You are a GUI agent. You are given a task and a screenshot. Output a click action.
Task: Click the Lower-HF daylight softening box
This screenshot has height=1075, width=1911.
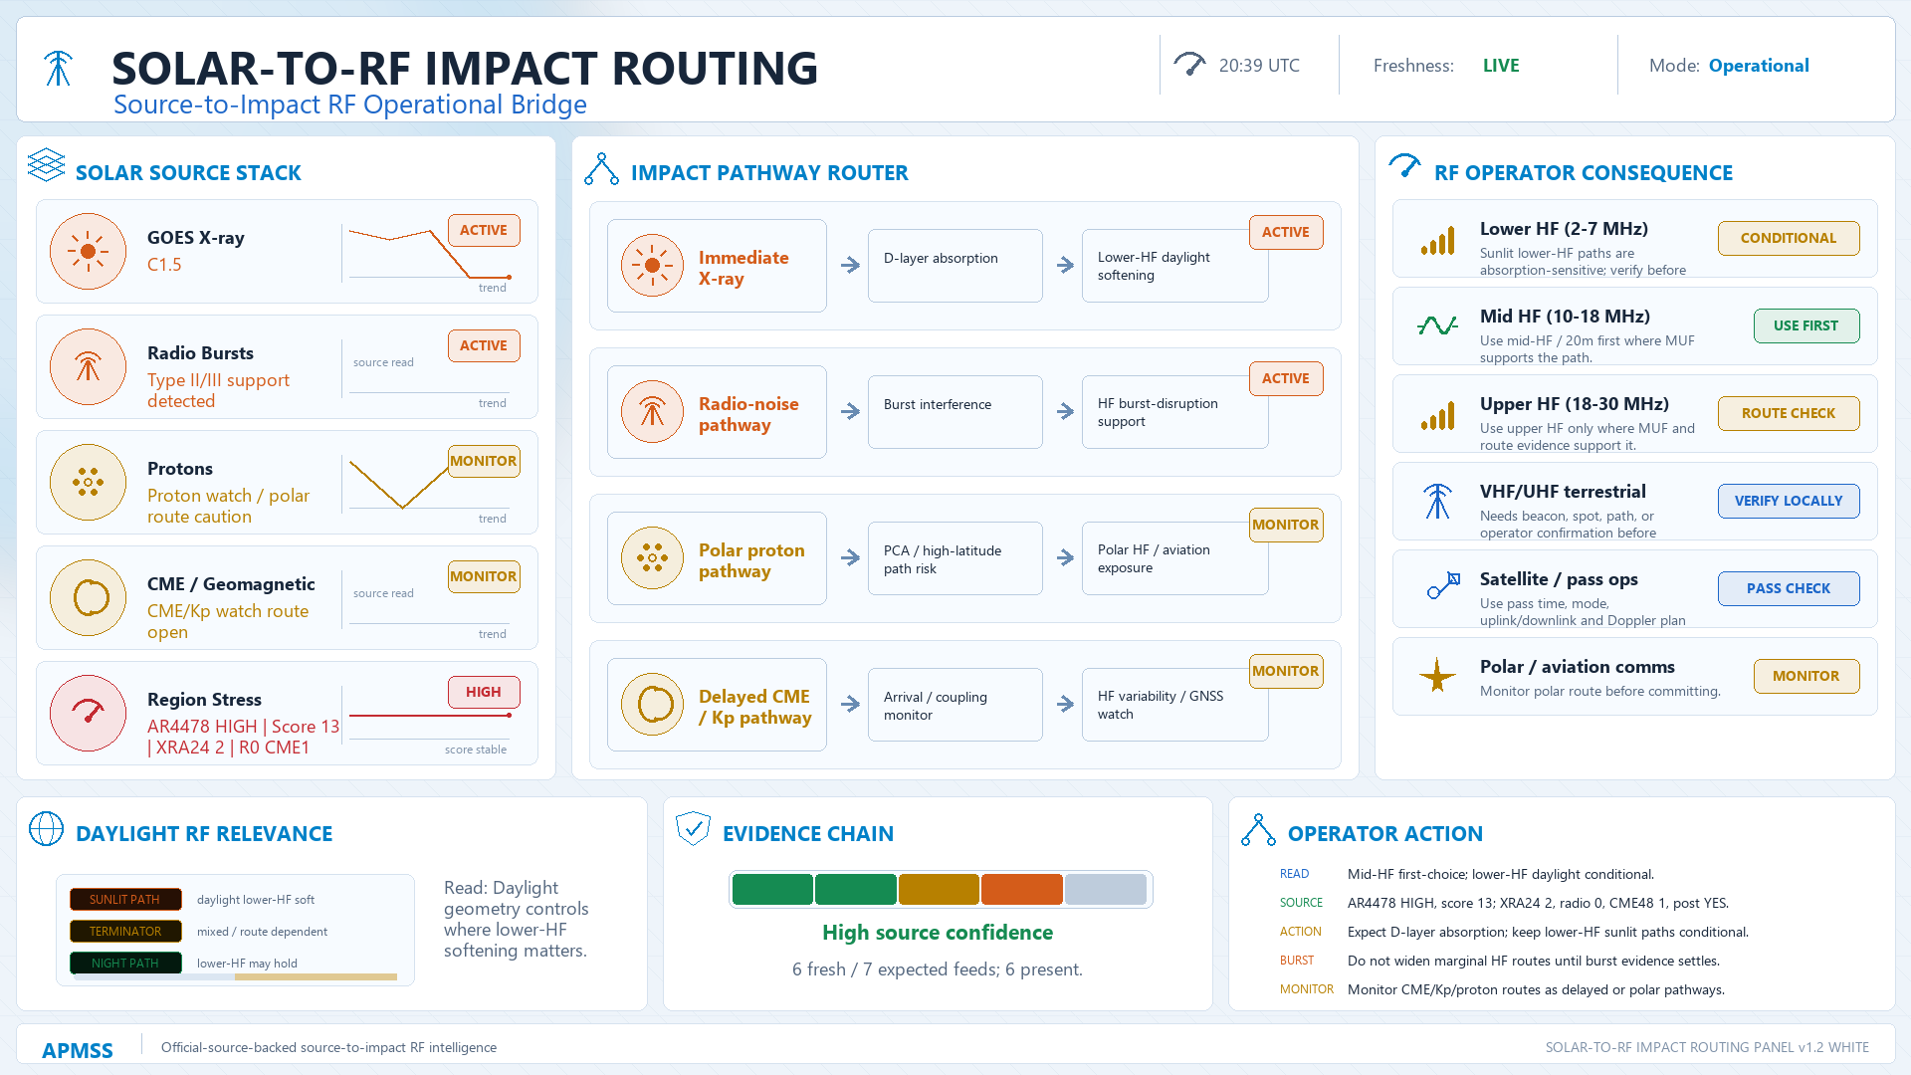tap(1175, 266)
